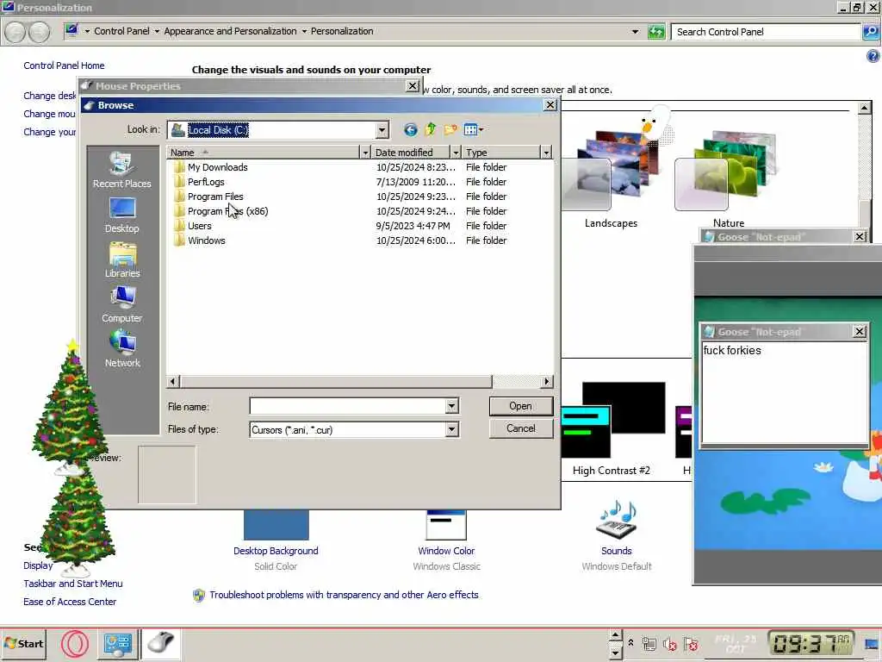
Task: Open Control Panel Home link
Action: point(64,66)
